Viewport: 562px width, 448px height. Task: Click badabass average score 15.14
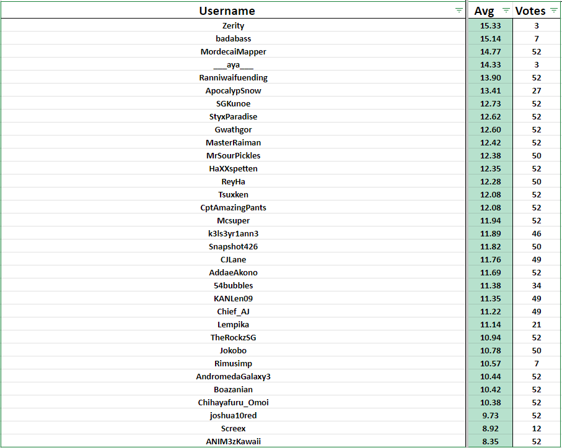[490, 39]
